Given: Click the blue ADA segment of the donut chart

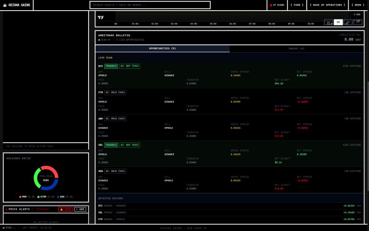Looking at the screenshot, I should pos(51,187).
